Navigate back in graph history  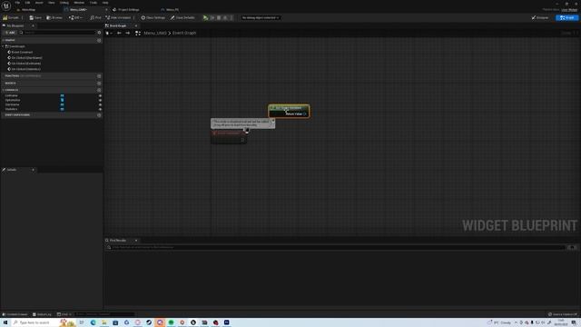pos(119,33)
